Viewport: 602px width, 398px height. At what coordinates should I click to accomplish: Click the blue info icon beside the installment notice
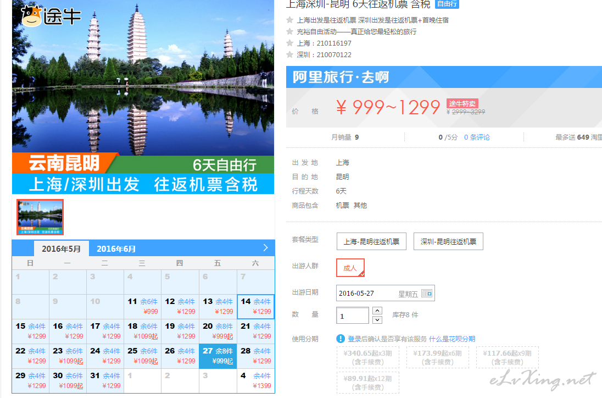tap(341, 339)
